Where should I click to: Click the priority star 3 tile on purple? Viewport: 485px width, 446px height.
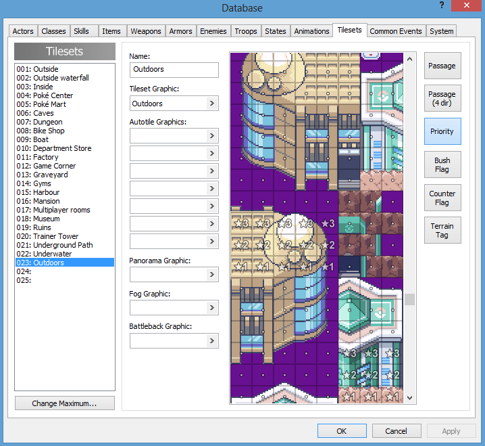click(x=328, y=223)
